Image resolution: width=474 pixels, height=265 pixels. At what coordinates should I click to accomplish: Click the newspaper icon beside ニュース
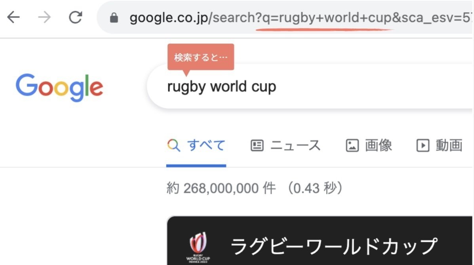click(257, 145)
